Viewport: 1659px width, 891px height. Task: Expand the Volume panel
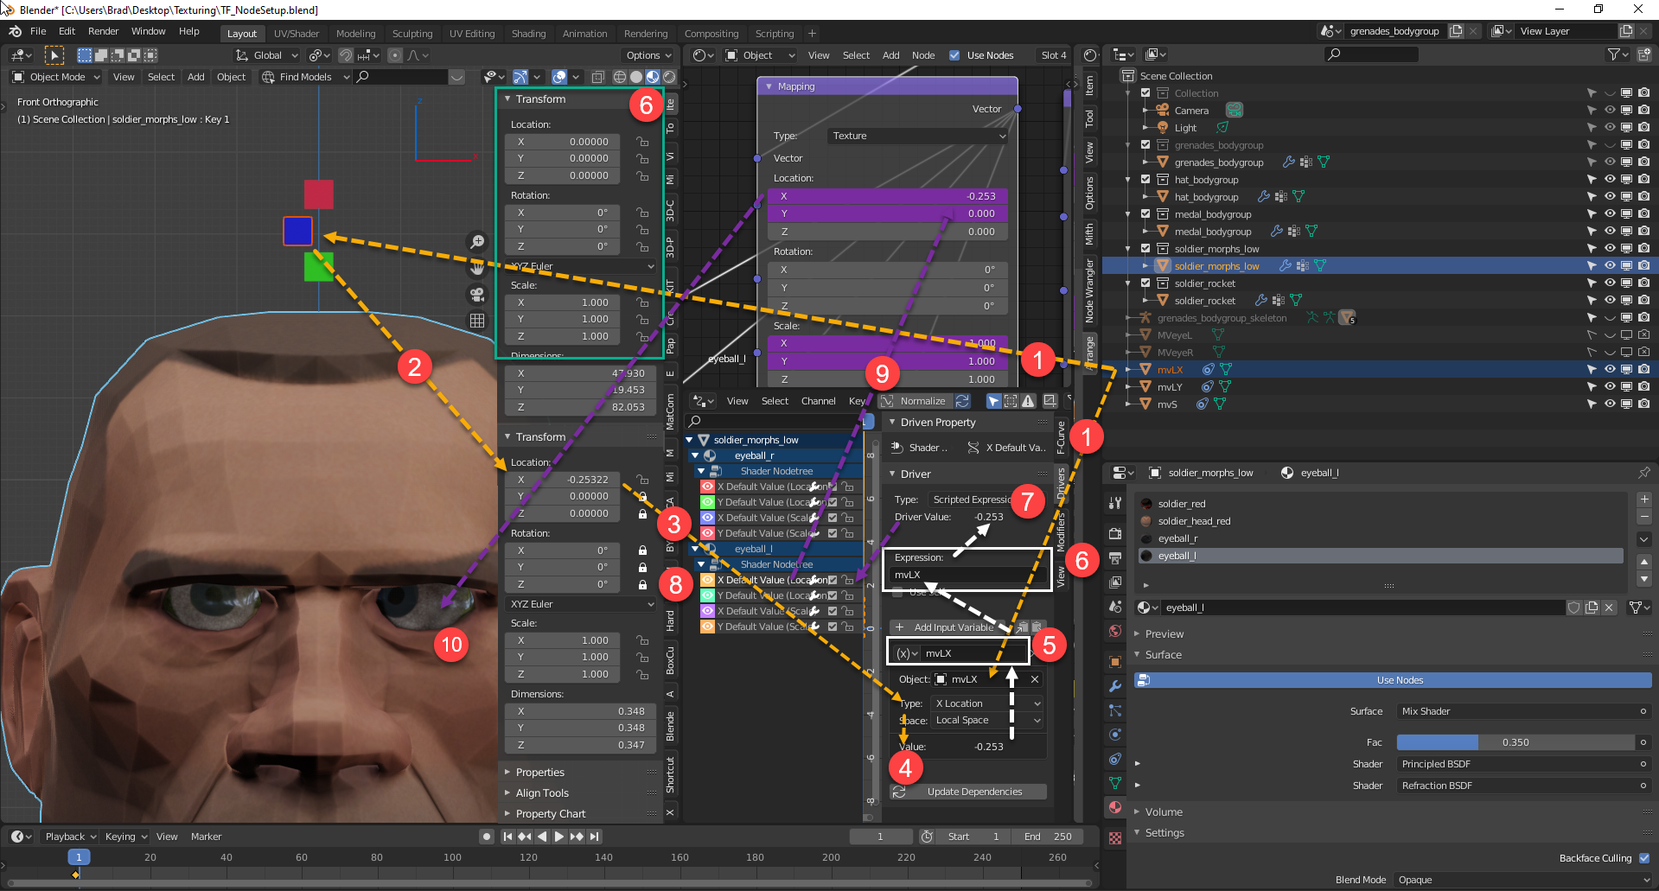pos(1163,812)
